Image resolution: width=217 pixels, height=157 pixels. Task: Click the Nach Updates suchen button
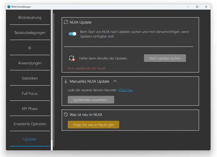click(165, 58)
